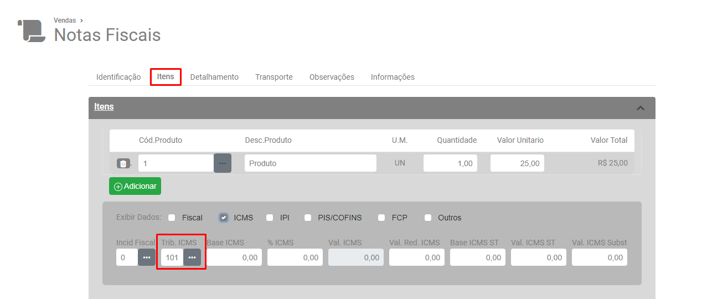Click the green Adicionar button
Image resolution: width=702 pixels, height=299 pixels.
click(x=135, y=186)
